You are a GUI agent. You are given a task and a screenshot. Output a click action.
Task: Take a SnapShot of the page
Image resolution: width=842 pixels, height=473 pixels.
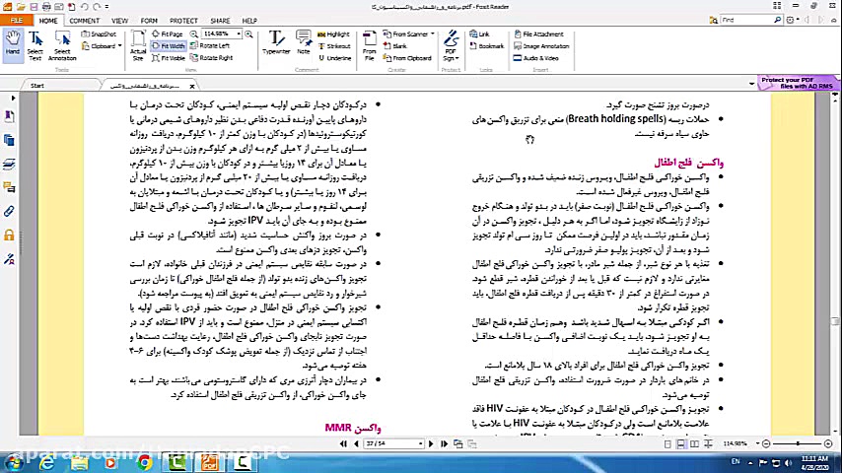click(x=99, y=34)
